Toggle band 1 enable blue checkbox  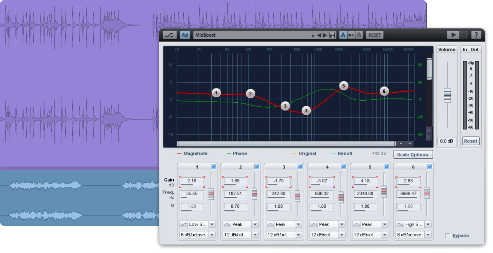[x=213, y=167]
